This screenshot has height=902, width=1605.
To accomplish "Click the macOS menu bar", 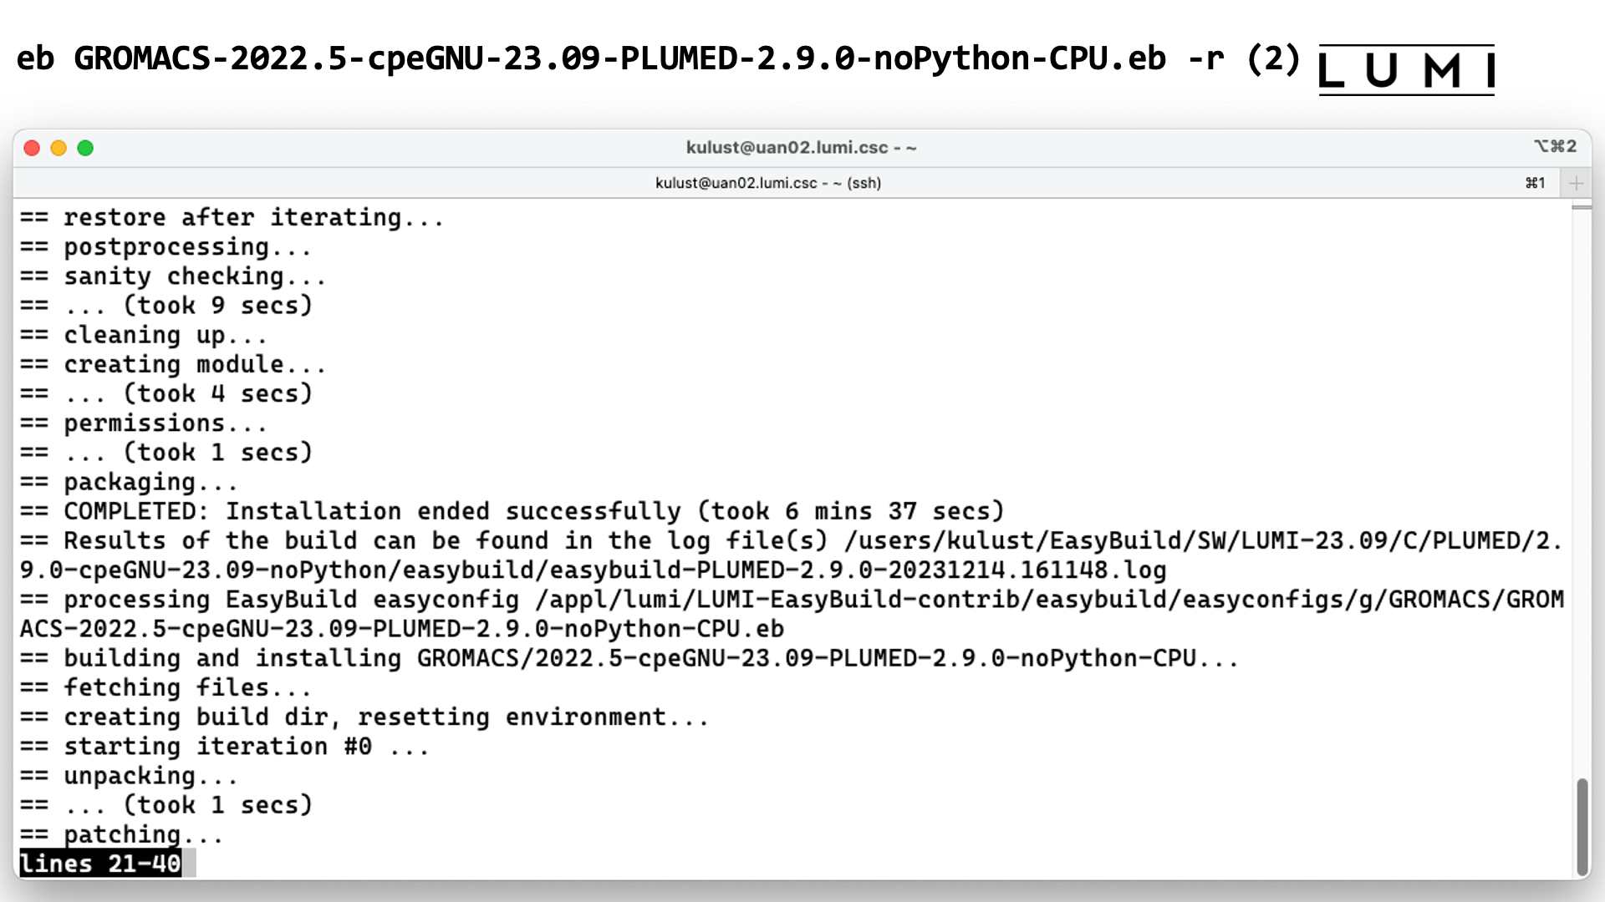I will [802, 146].
